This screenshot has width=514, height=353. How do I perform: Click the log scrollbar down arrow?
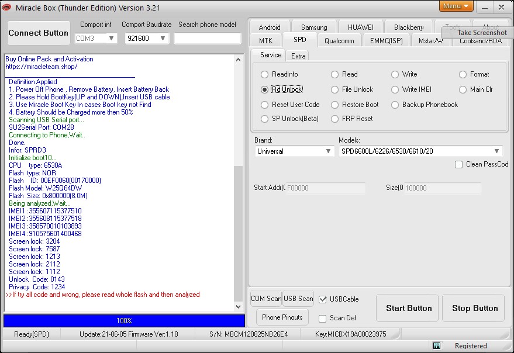click(239, 307)
